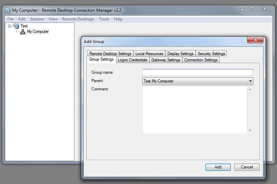The width and height of the screenshot is (277, 184).
Task: Click the application icon in title bar
Action: [x=8, y=11]
